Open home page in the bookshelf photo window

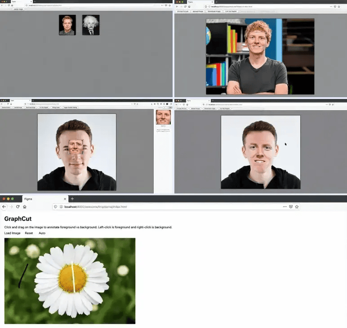189,7
